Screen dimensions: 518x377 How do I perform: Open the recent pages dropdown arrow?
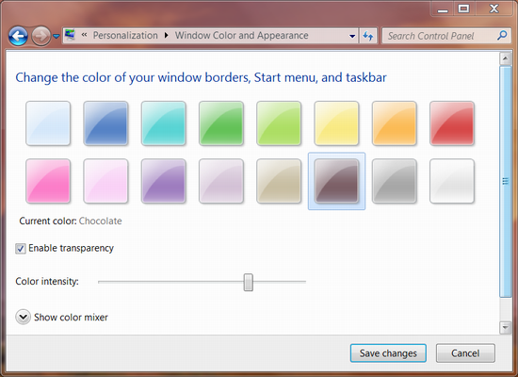tap(57, 36)
